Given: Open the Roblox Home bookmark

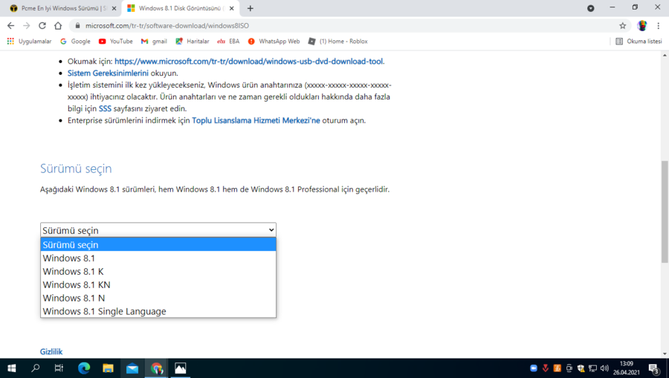Looking at the screenshot, I should (x=338, y=42).
